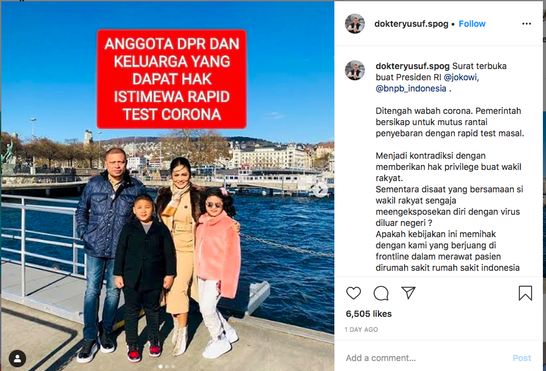Advance to the next photo with the arrow
Image resolution: width=546 pixels, height=371 pixels.
click(320, 190)
